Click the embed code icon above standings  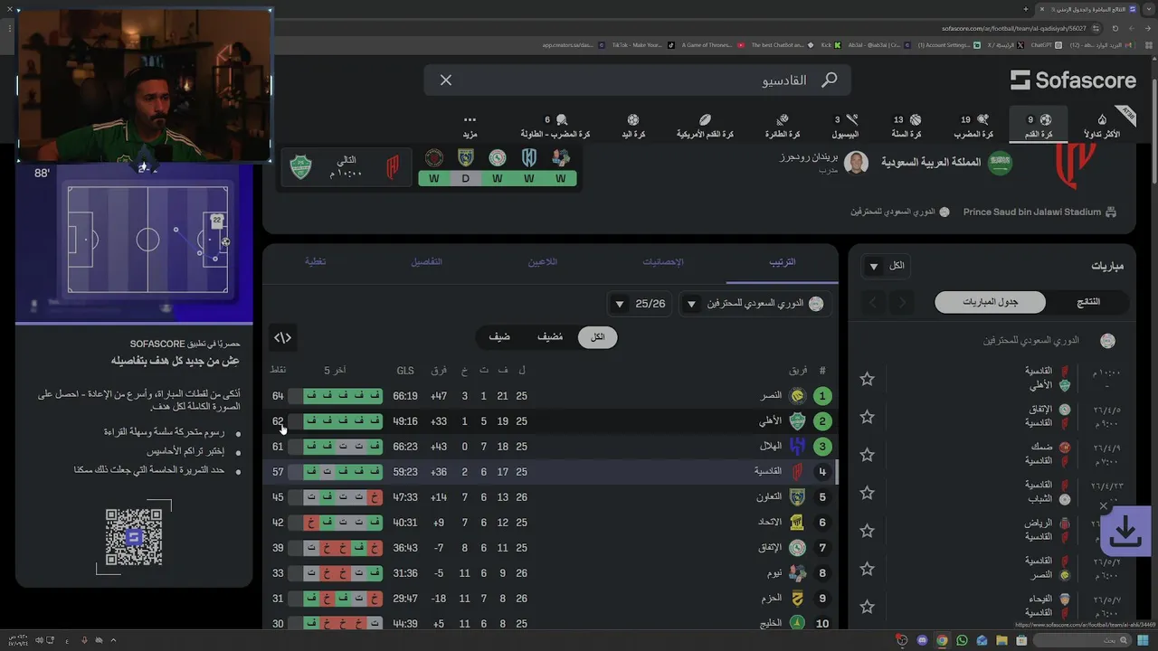(283, 338)
